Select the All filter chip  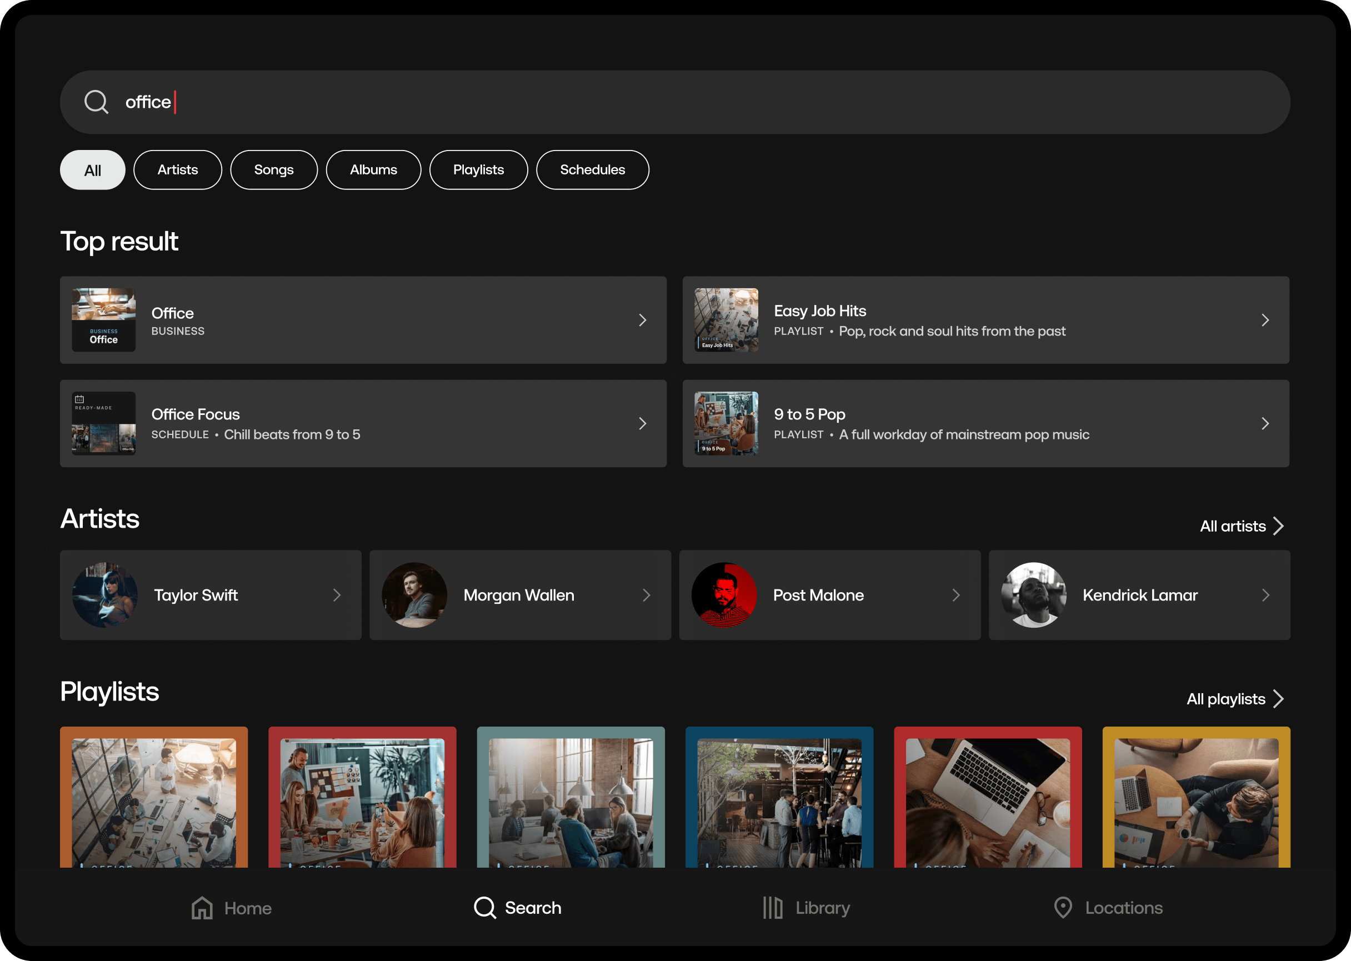[92, 171]
